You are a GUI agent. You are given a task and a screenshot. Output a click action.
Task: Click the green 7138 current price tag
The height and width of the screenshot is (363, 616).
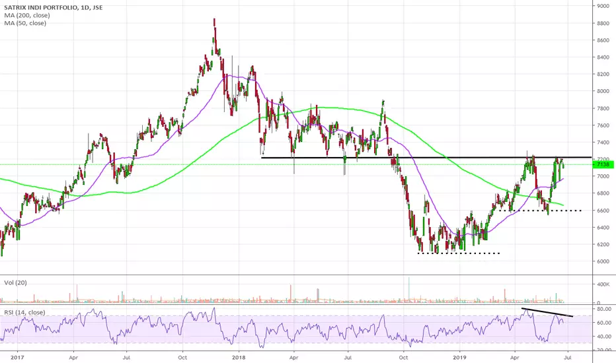click(603, 164)
